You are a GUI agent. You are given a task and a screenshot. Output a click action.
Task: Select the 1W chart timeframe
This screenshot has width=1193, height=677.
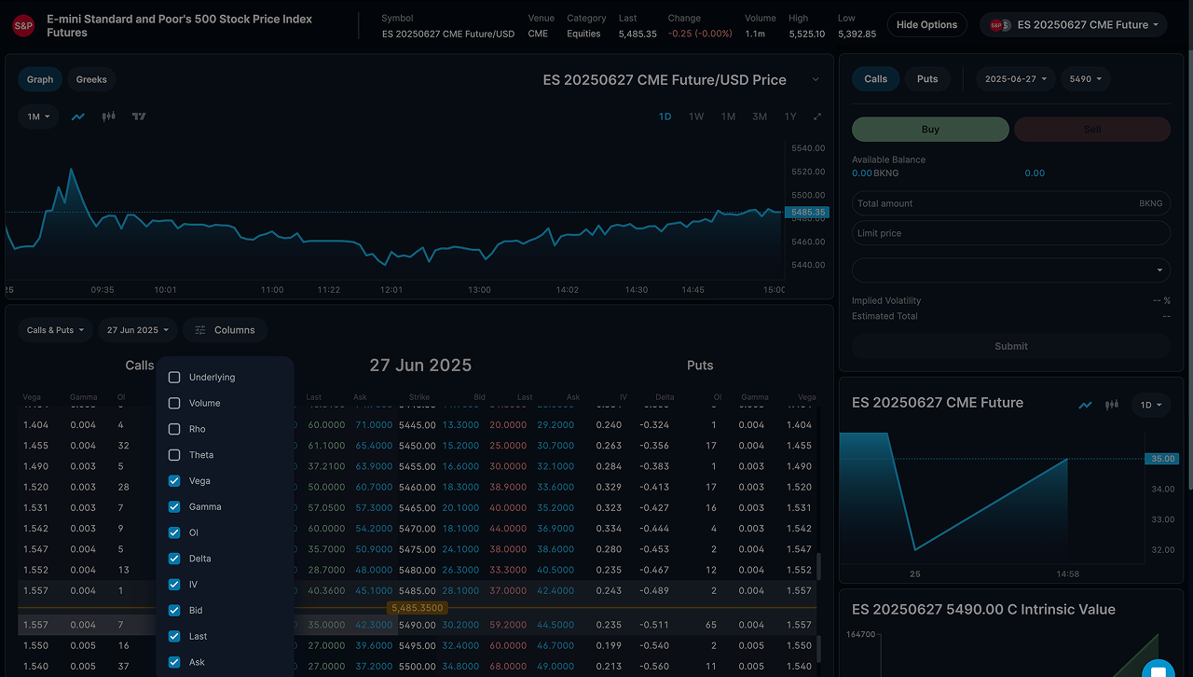(x=696, y=117)
